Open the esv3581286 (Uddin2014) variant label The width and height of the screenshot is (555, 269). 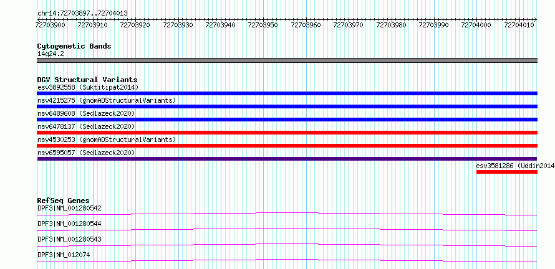tap(515, 166)
